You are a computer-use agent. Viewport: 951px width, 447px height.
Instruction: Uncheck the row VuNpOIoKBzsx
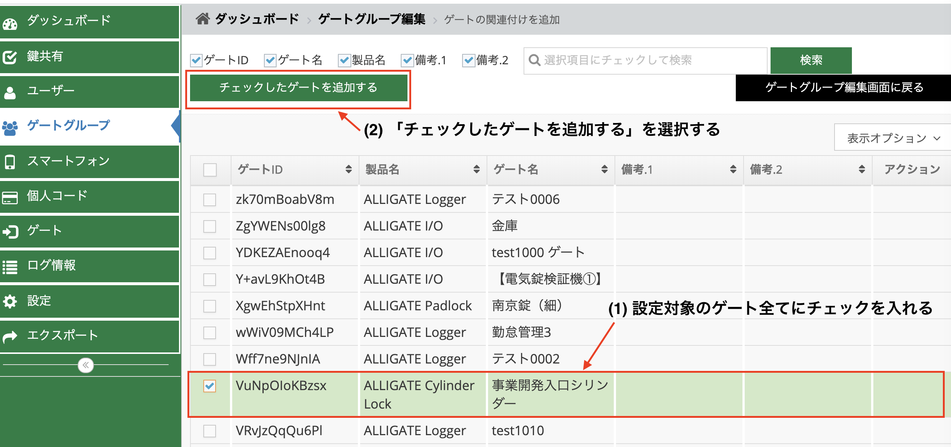(x=210, y=386)
